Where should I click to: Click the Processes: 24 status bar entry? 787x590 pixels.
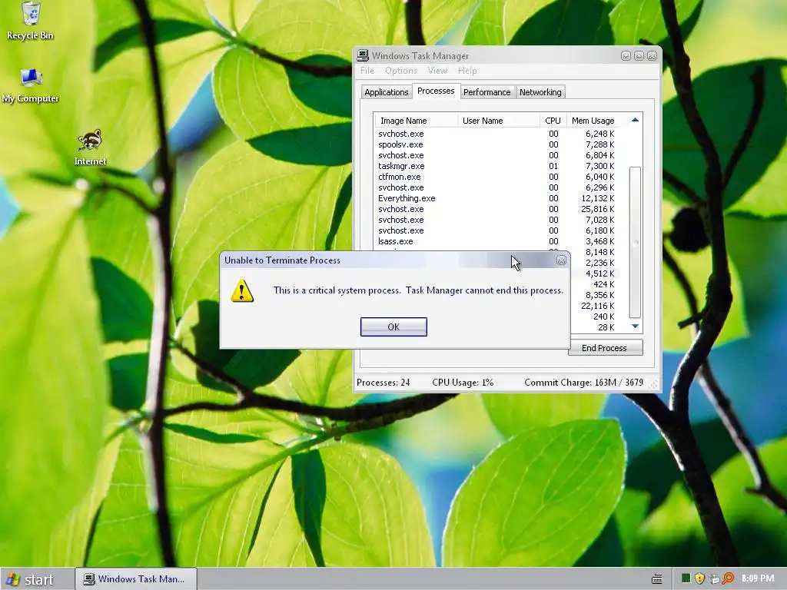click(x=383, y=383)
